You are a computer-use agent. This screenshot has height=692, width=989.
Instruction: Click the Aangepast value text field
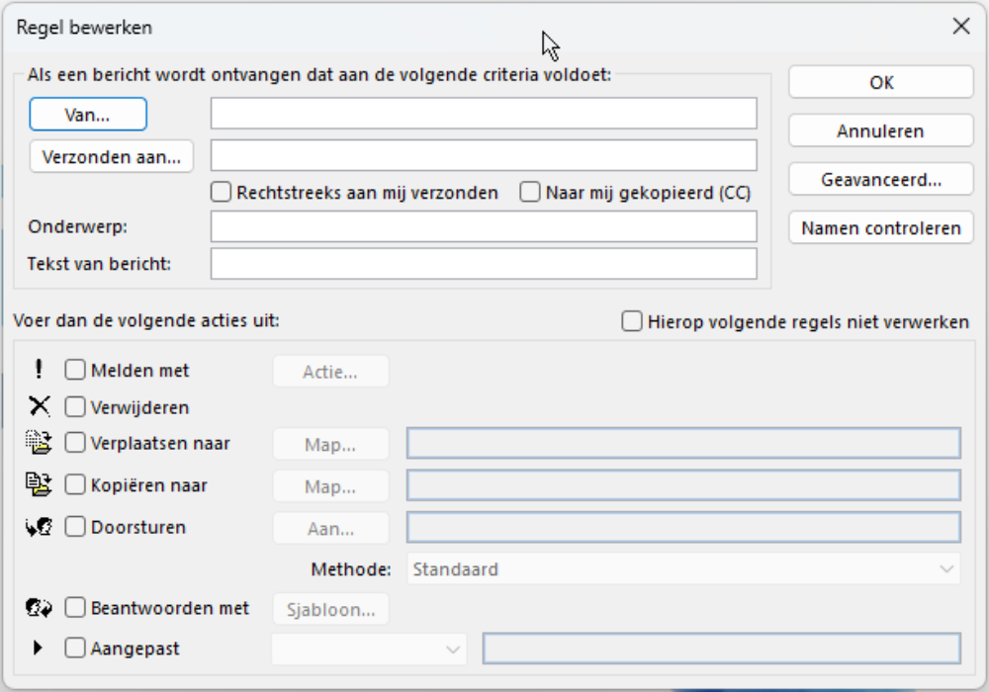click(x=722, y=649)
